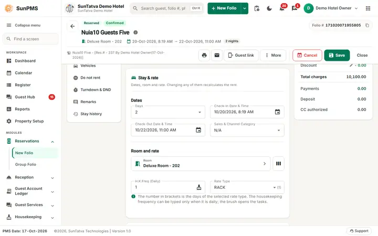
Task: Click the Find a screen search box
Action: point(30,39)
